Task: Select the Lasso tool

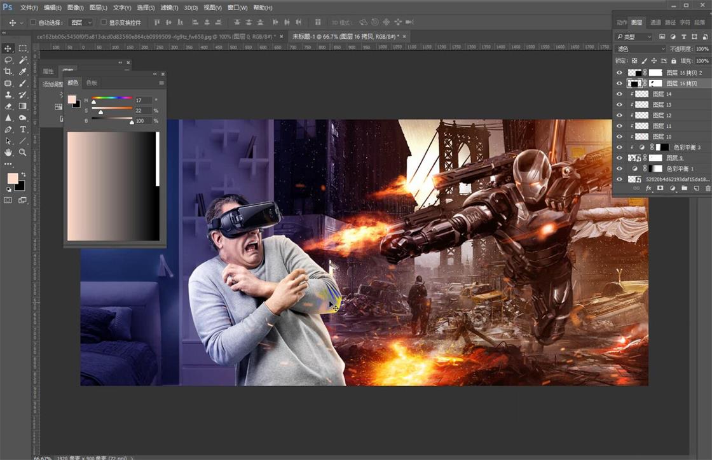Action: (x=8, y=60)
